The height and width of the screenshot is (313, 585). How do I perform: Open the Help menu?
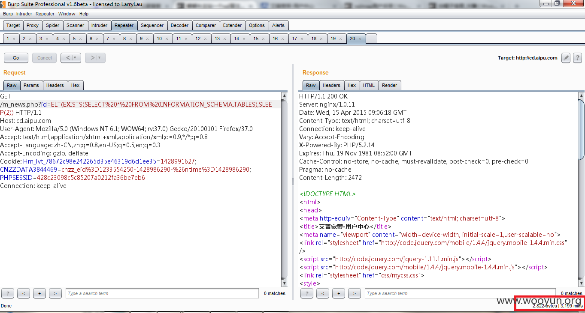(84, 14)
